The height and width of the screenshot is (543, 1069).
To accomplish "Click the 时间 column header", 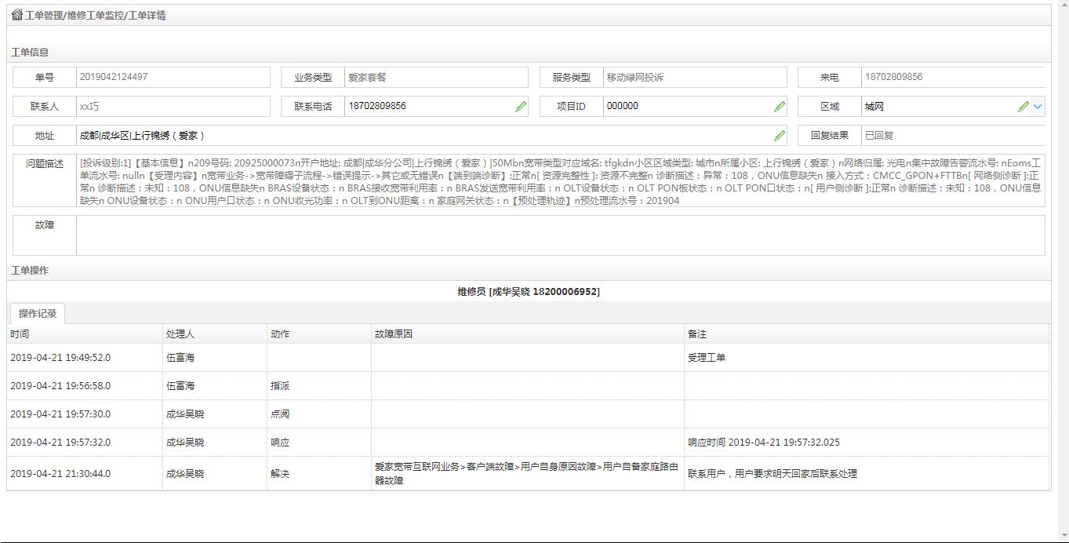I will click(x=20, y=334).
